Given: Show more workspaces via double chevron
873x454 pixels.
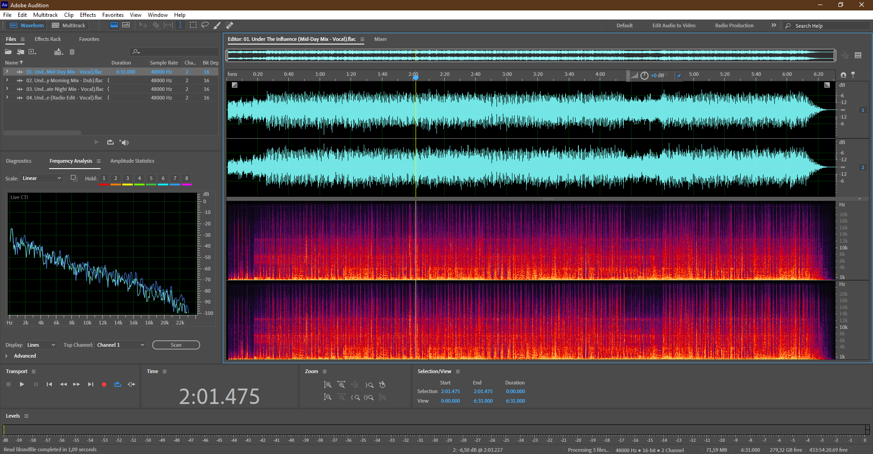Looking at the screenshot, I should pos(773,25).
